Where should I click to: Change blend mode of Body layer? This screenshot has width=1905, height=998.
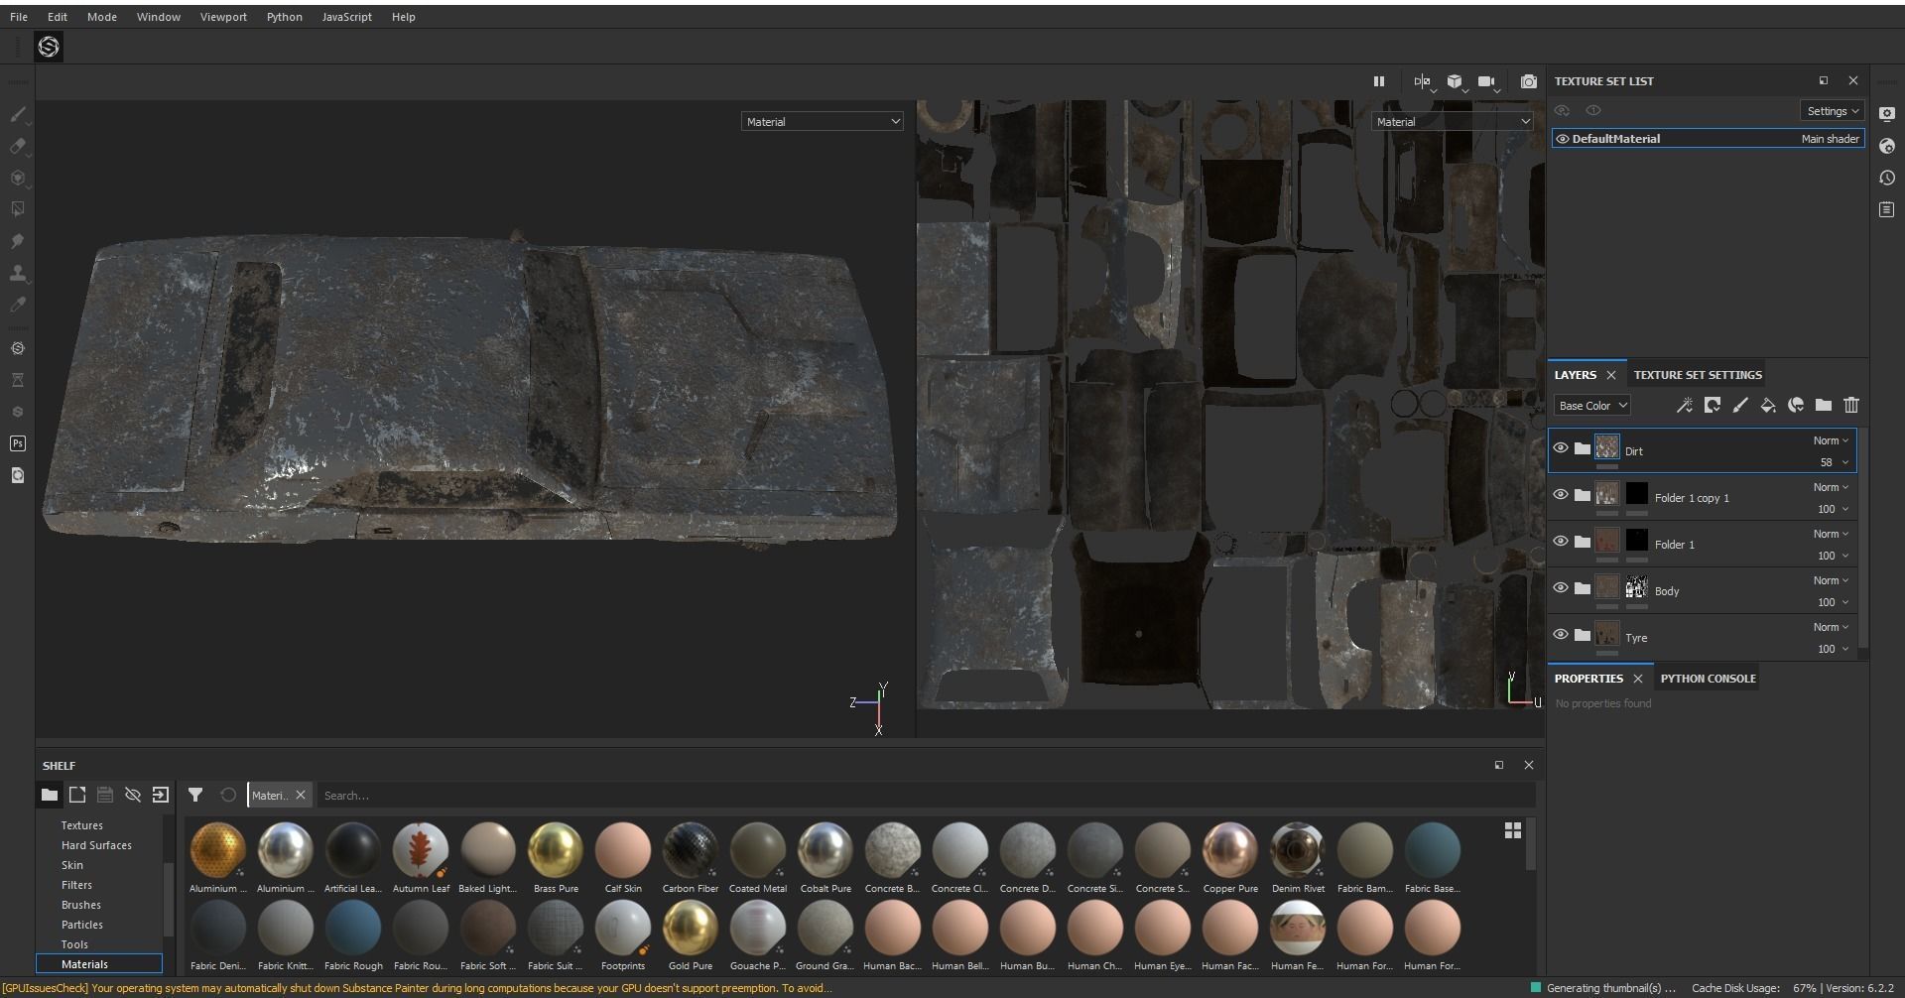[1831, 580]
